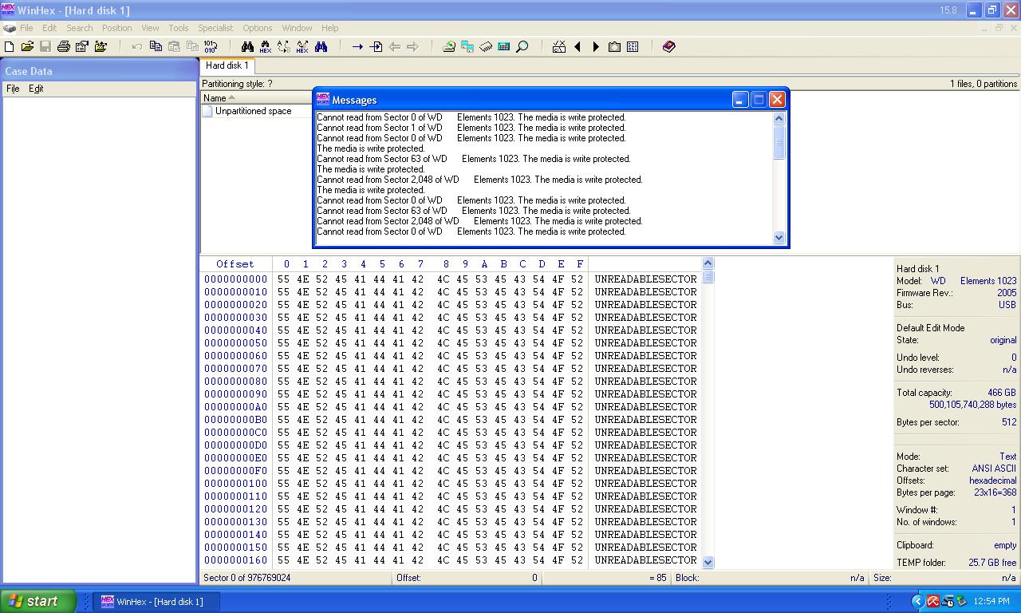Open the Tools menu

pyautogui.click(x=179, y=28)
